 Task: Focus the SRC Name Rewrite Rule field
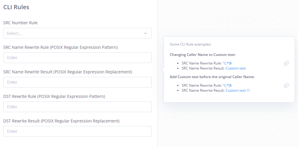point(77,58)
